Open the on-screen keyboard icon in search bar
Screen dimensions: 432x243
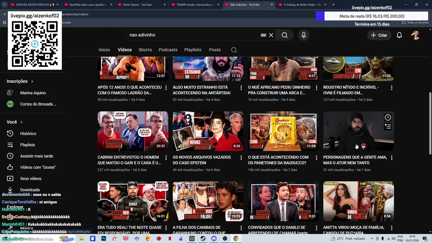click(263, 35)
